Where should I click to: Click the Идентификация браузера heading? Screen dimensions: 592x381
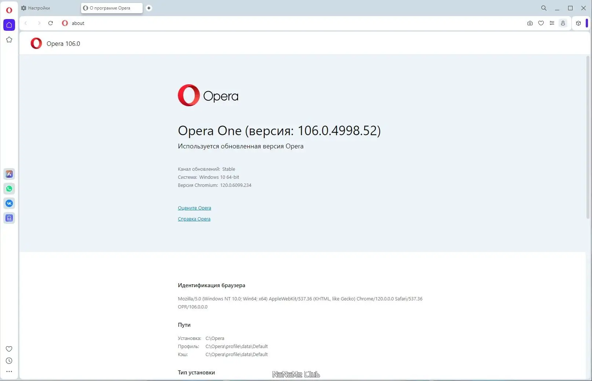[x=212, y=285]
